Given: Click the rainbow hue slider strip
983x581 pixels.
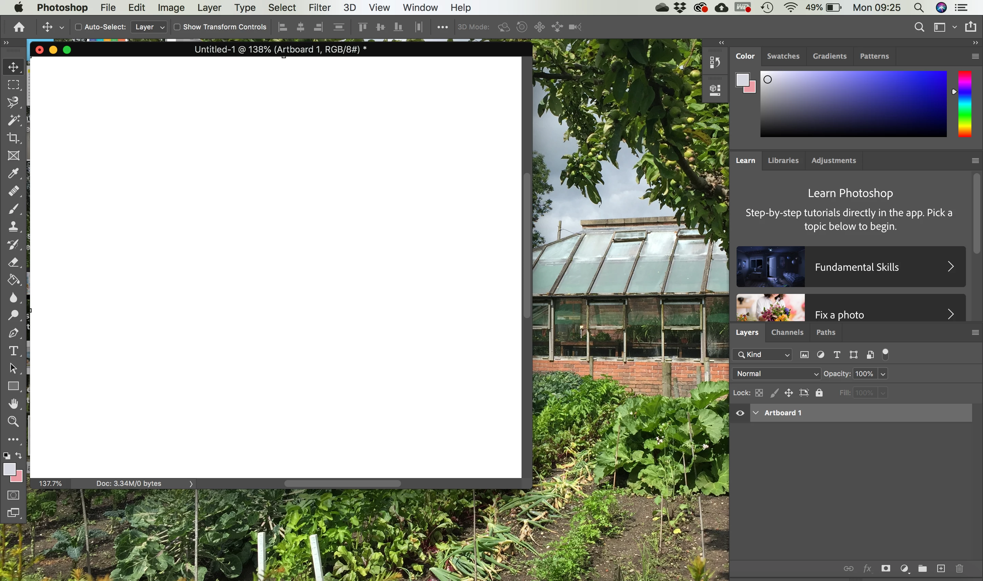Looking at the screenshot, I should click(965, 104).
